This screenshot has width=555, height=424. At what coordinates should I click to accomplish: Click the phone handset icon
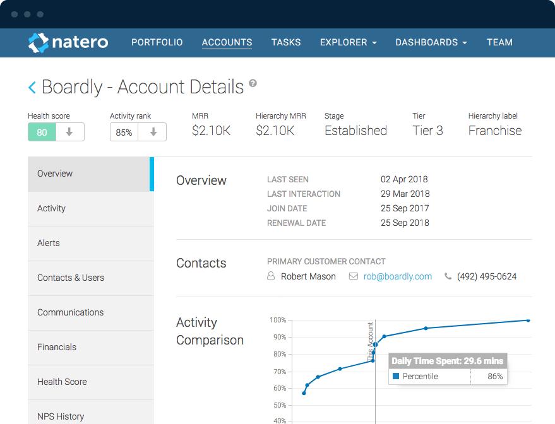point(448,276)
